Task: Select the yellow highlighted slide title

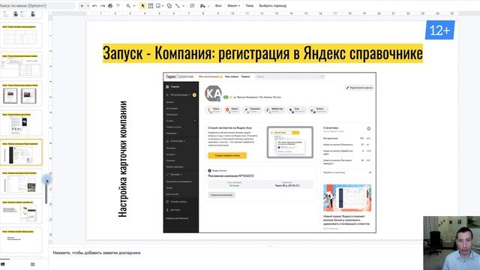Action: (x=262, y=53)
